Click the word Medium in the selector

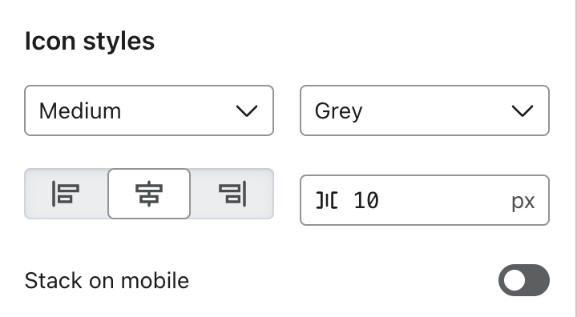pyautogui.click(x=80, y=110)
